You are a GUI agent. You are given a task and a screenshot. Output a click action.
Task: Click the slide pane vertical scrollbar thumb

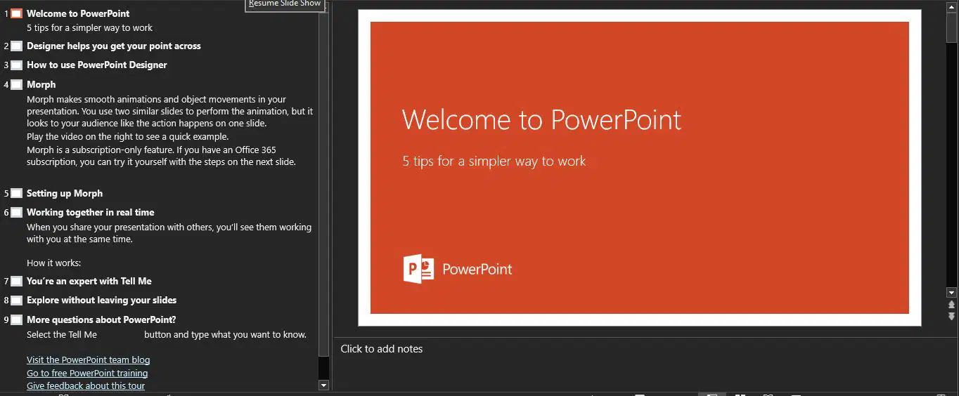952,28
